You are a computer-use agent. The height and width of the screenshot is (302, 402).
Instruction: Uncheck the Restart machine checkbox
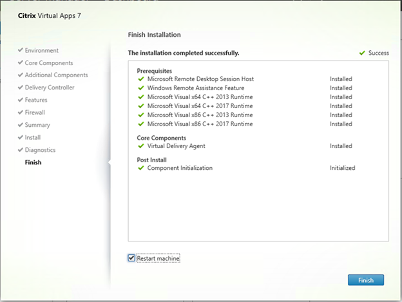(131, 258)
